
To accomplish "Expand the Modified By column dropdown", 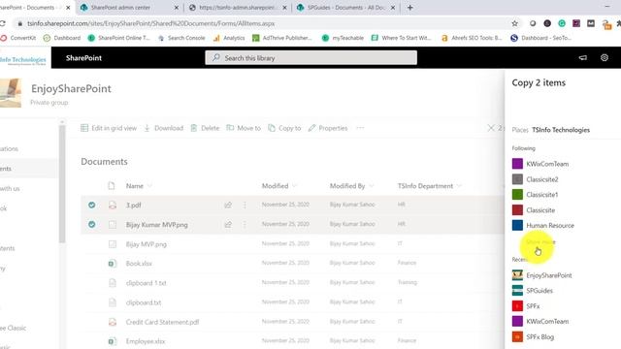I will coord(371,186).
